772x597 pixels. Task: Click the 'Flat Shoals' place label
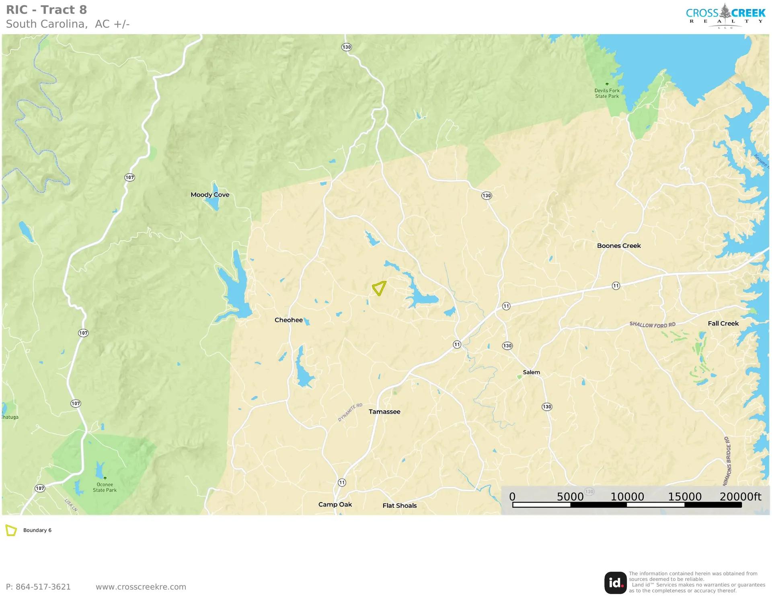399,506
